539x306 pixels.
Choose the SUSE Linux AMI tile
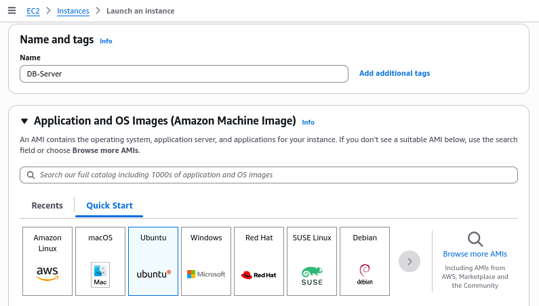pos(312,261)
